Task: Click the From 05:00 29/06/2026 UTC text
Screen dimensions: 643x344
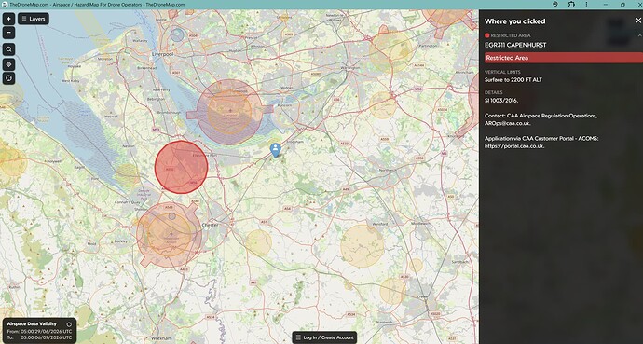Action: click(x=40, y=331)
